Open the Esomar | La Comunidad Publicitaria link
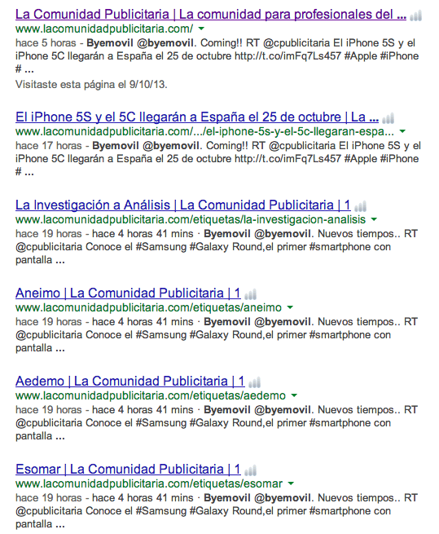439x534 pixels. (x=128, y=470)
